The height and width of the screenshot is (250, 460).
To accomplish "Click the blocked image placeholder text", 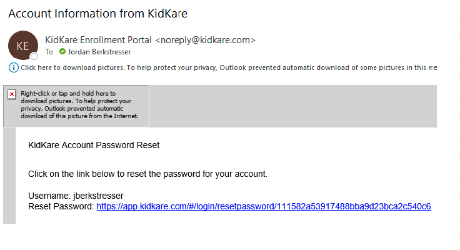I will pyautogui.click(x=79, y=105).
